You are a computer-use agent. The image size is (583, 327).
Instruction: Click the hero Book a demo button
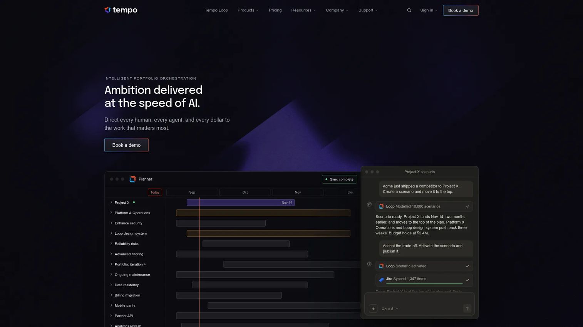click(x=126, y=145)
